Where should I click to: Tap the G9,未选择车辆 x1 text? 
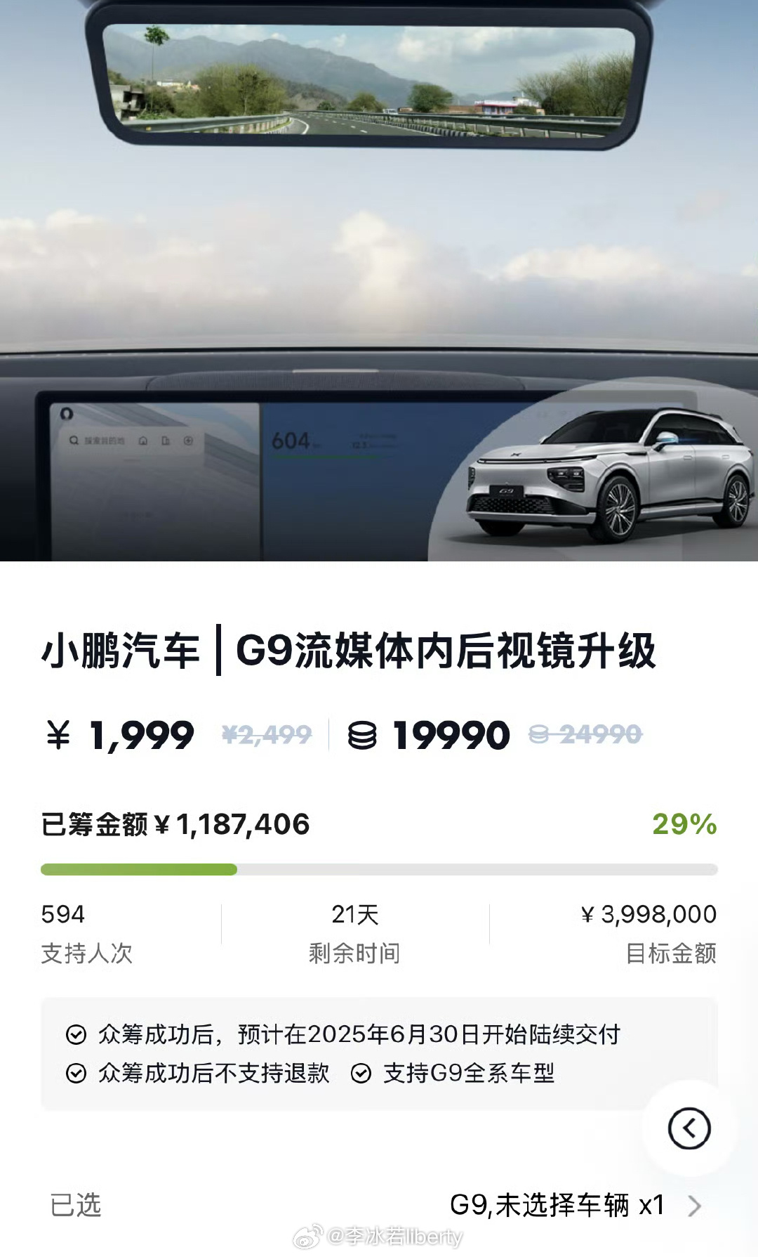557,1205
